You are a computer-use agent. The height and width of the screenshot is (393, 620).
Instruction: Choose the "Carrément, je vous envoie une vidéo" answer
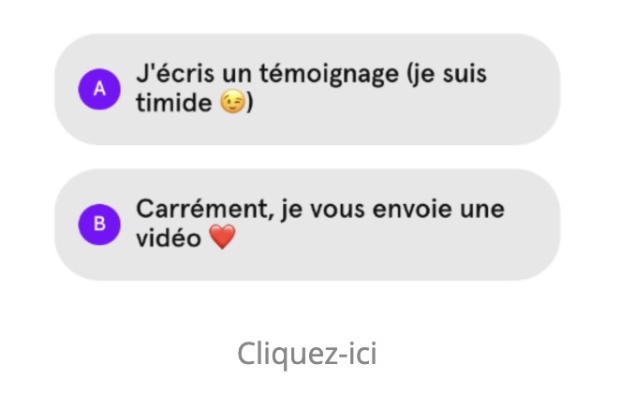(307, 225)
